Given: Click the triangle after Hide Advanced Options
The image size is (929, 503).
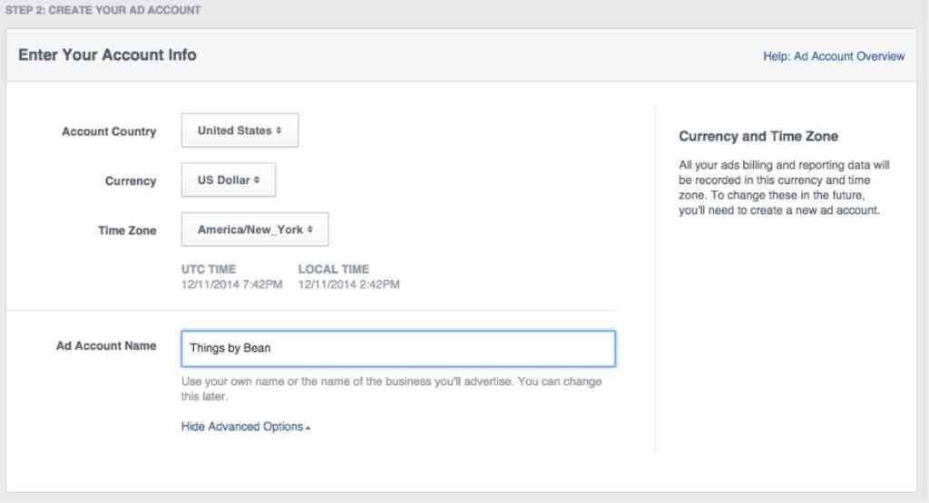Looking at the screenshot, I should [x=308, y=427].
